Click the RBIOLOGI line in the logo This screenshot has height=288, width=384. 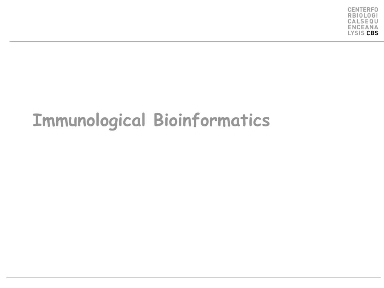pyautogui.click(x=363, y=15)
